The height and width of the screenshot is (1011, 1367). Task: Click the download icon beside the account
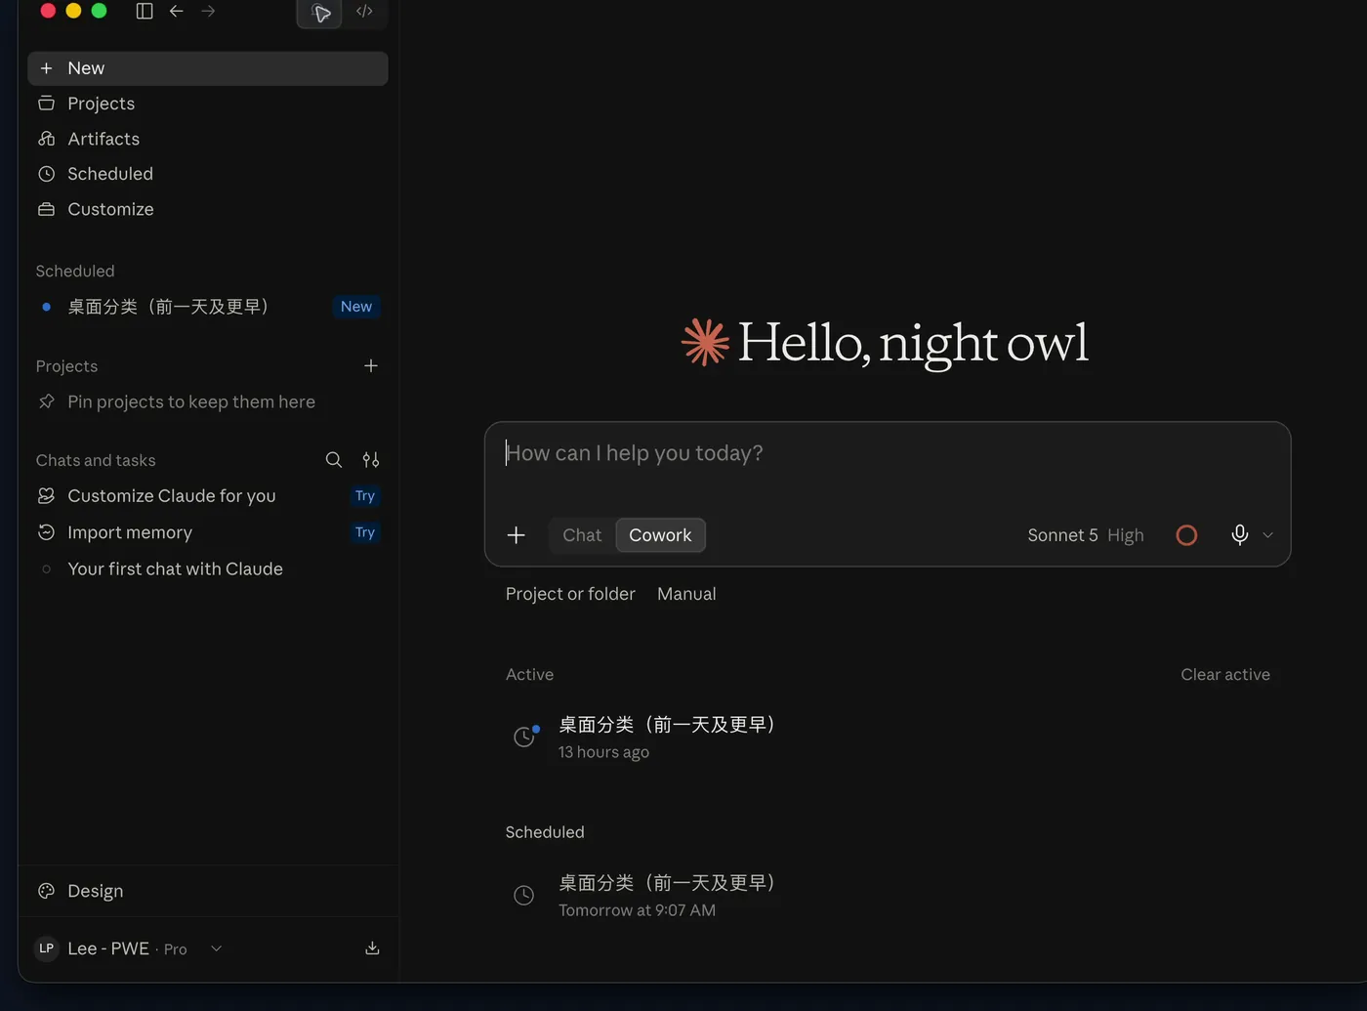pyautogui.click(x=372, y=948)
